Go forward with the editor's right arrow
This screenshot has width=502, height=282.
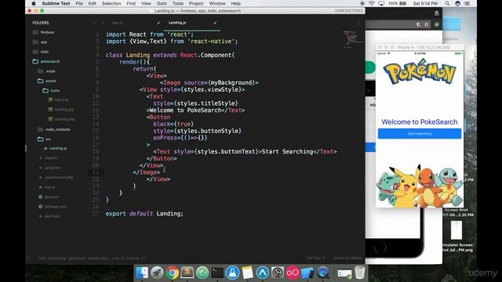tap(103, 23)
